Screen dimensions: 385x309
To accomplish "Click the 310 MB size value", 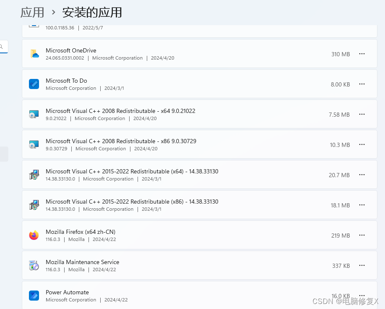I will pos(341,54).
